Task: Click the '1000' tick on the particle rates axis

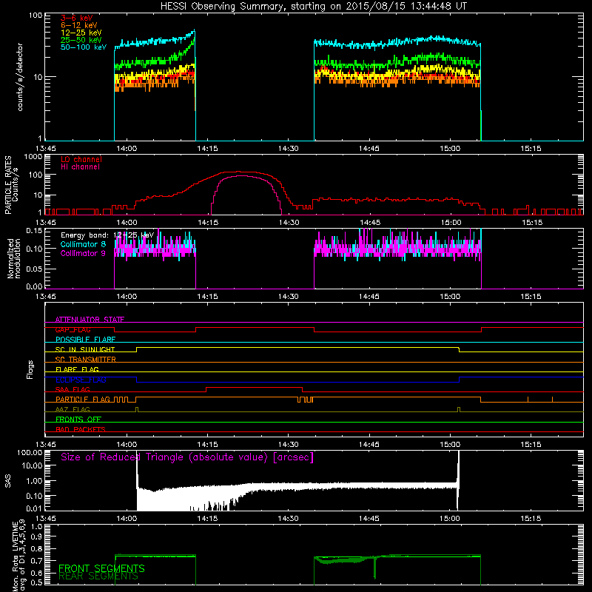Action: coord(33,157)
